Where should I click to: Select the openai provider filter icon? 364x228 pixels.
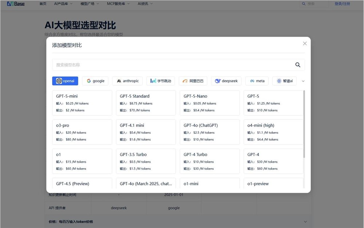59,81
